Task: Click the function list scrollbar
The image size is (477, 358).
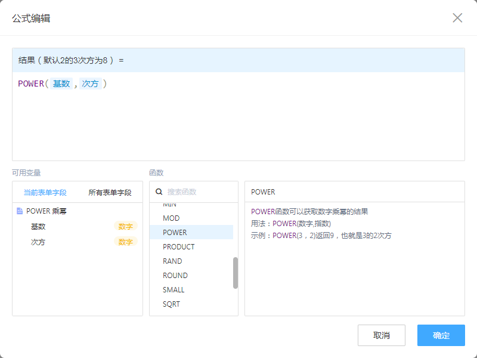Action: point(235,273)
